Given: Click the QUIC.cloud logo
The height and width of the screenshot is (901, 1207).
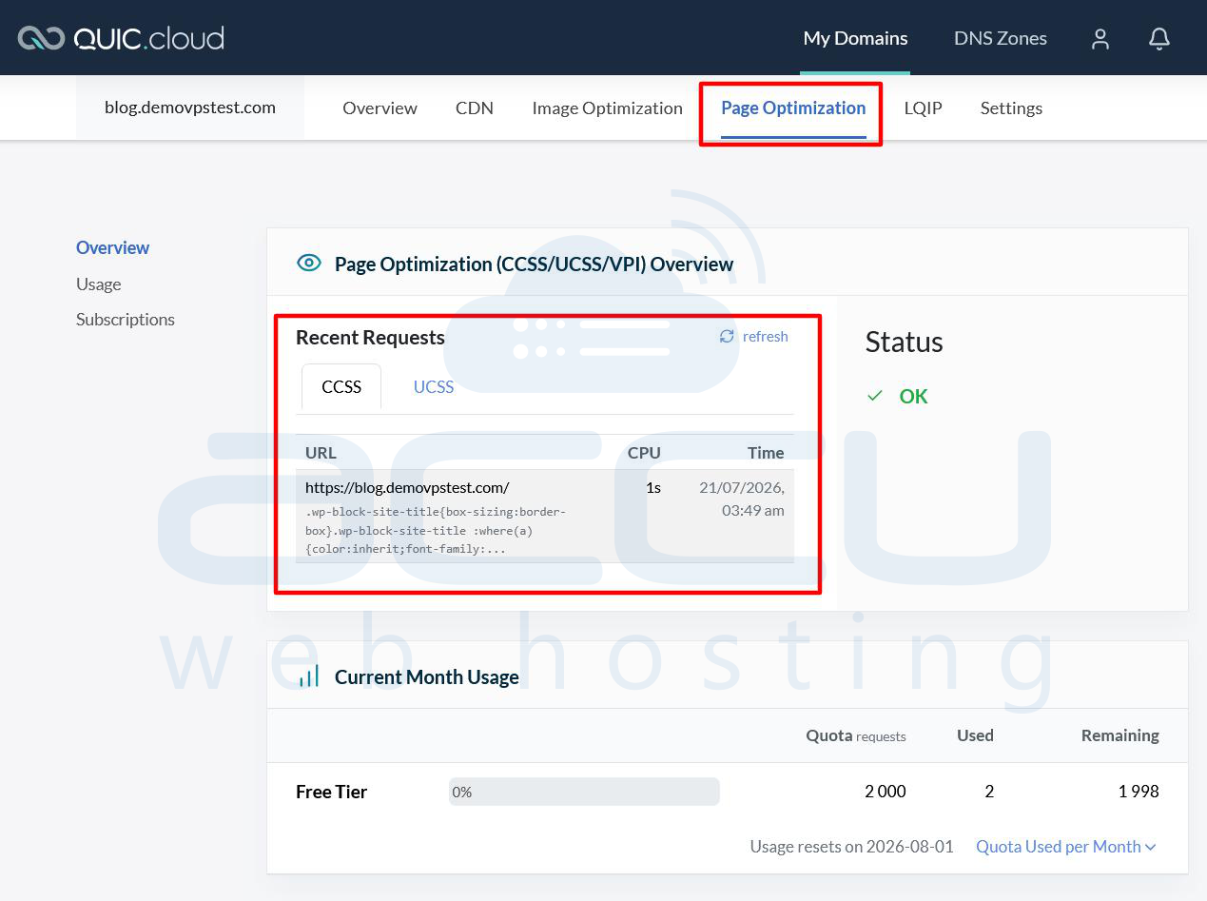Looking at the screenshot, I should coord(121,38).
